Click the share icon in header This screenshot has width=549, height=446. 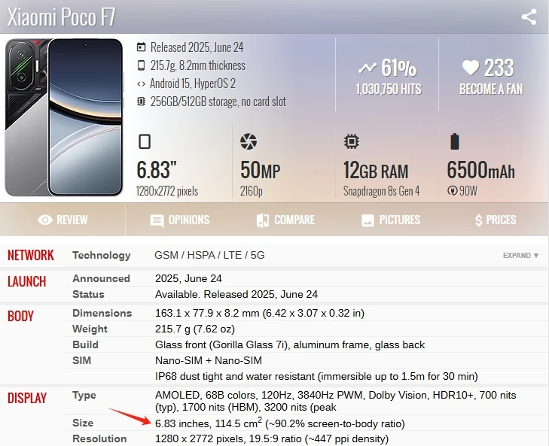tap(529, 17)
